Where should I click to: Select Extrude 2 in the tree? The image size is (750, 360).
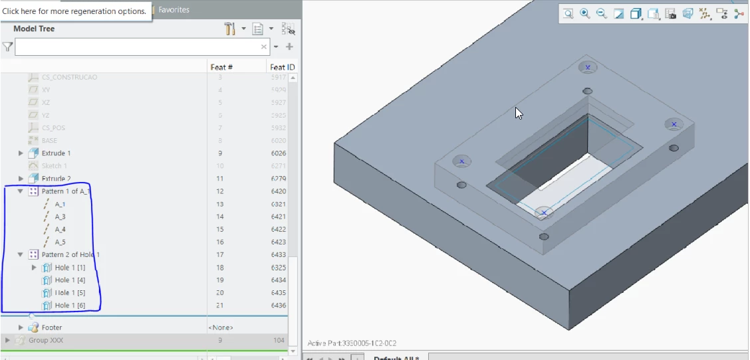[x=56, y=178]
